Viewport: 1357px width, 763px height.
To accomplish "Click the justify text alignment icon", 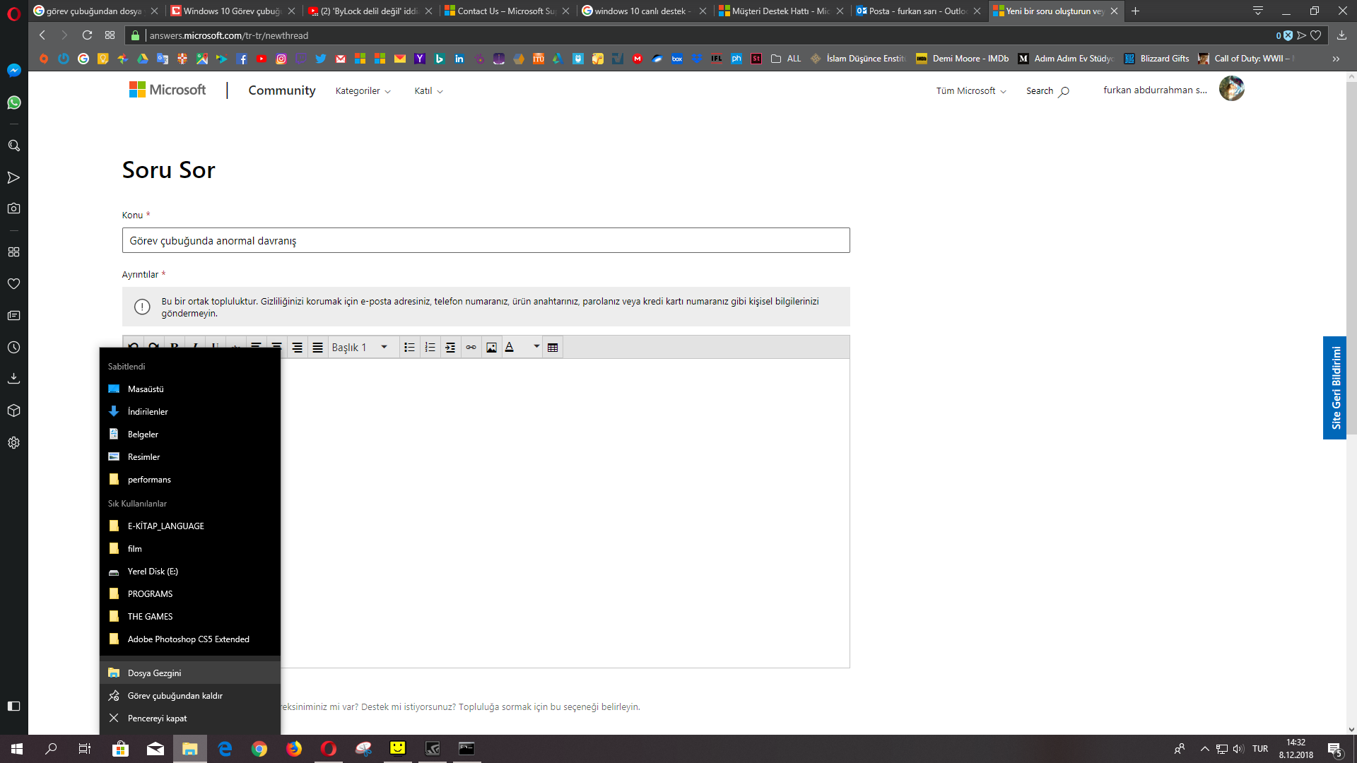I will coord(317,347).
